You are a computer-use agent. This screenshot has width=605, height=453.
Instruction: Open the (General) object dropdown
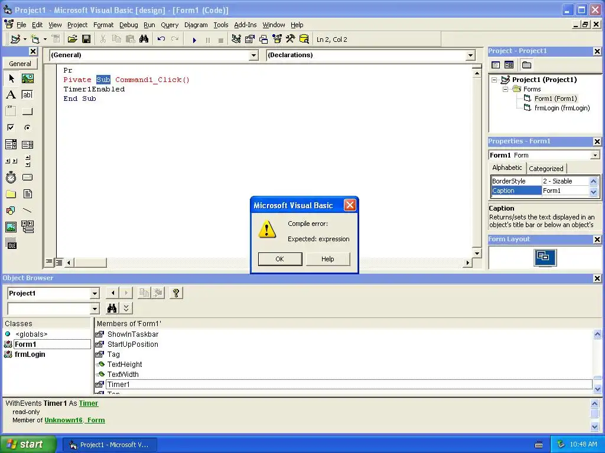[x=253, y=55]
